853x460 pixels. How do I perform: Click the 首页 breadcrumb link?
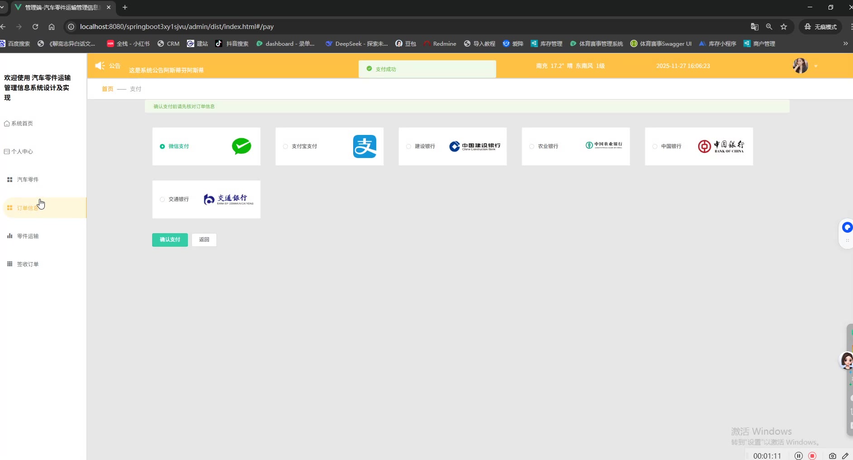coord(107,89)
